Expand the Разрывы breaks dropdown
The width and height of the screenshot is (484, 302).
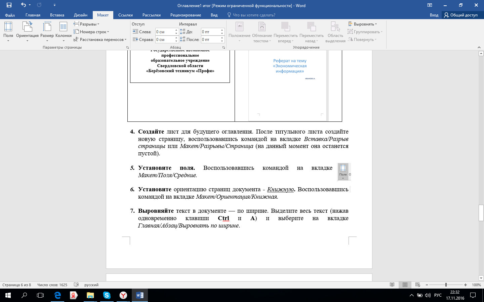86,24
